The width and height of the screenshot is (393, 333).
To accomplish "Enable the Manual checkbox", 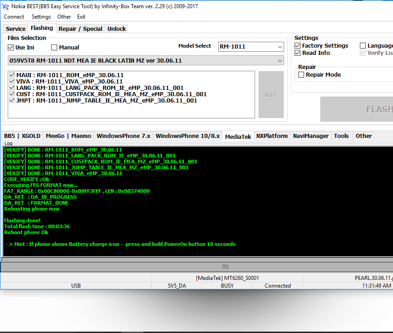I will point(54,47).
